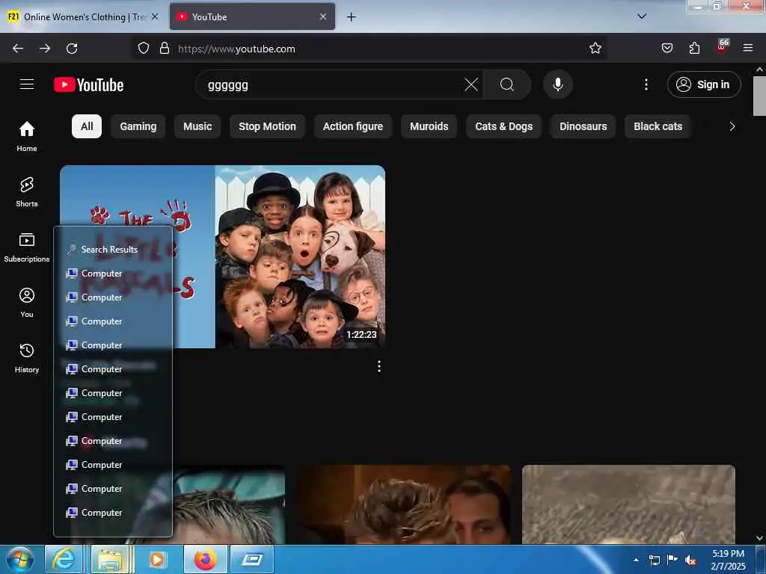766x574 pixels.
Task: Click the Sign in button
Action: pyautogui.click(x=704, y=84)
